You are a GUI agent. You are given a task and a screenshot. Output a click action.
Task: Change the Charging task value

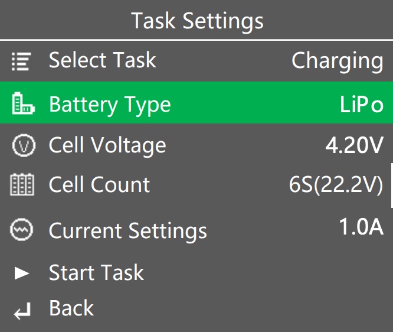point(338,61)
